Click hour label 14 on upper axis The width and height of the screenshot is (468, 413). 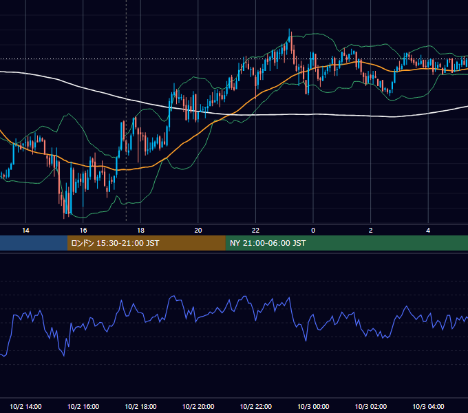pyautogui.click(x=25, y=231)
